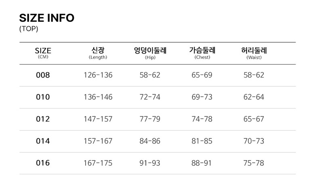Image resolution: width=315 pixels, height=190 pixels.
Task: Select the hip value 91-93
Action: pos(150,163)
